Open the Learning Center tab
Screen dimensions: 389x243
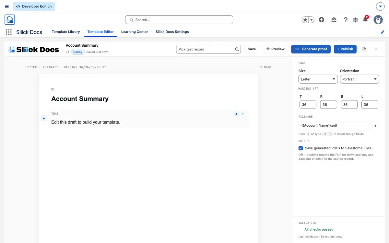coord(135,32)
